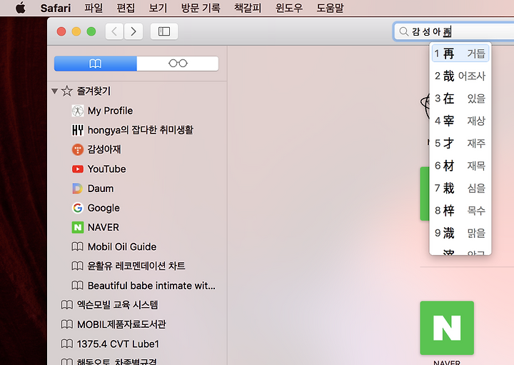
Task: Open the 엑슨모빌 교육 시스템 bookmark
Action: point(117,305)
